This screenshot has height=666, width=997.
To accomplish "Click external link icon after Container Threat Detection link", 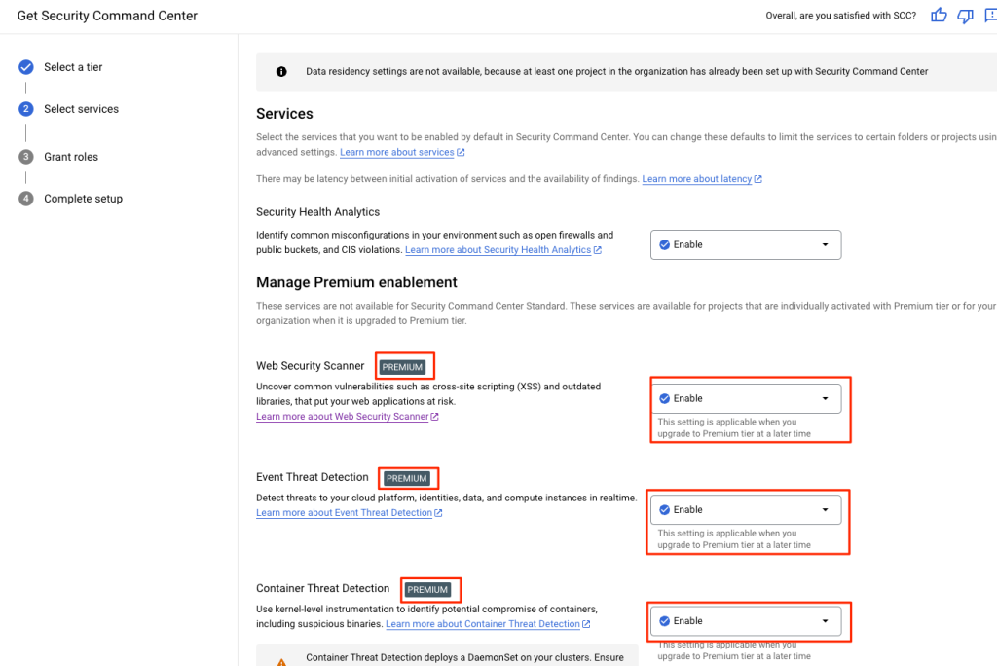I will 586,624.
